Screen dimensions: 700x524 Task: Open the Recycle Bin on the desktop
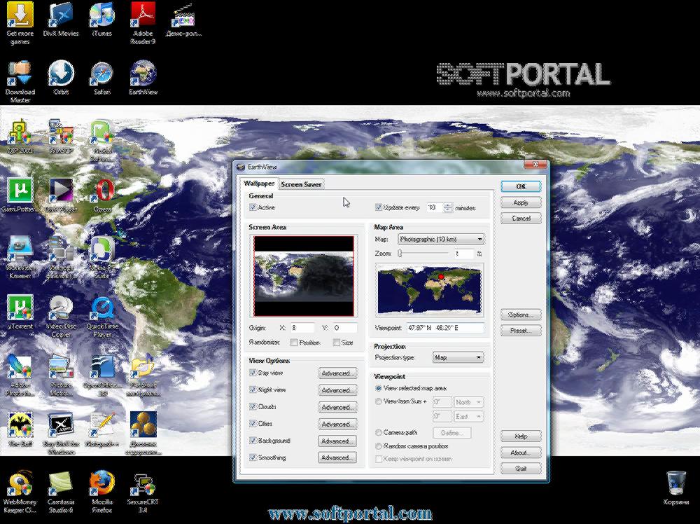click(676, 488)
